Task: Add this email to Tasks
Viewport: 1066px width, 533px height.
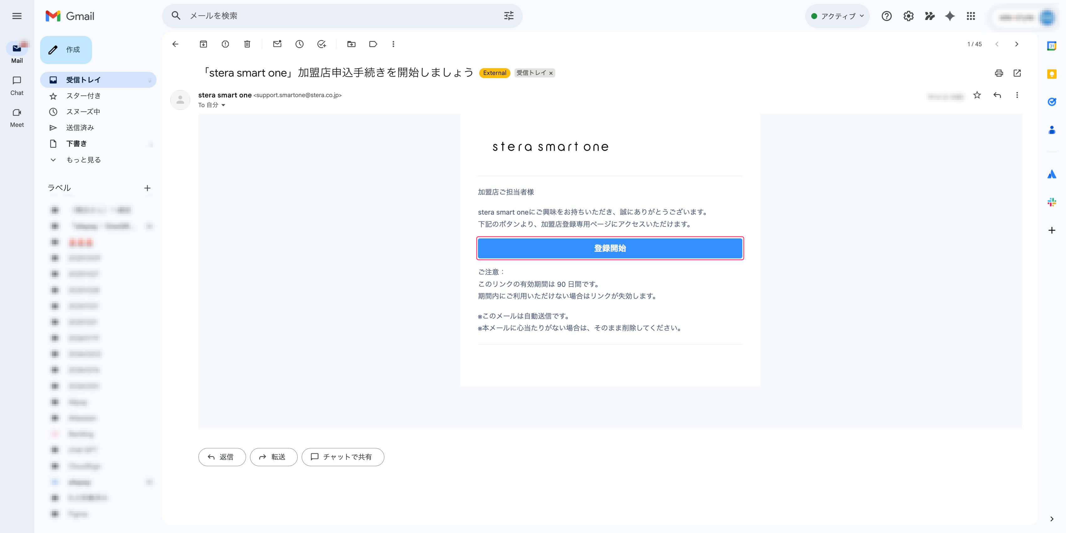Action: (321, 44)
